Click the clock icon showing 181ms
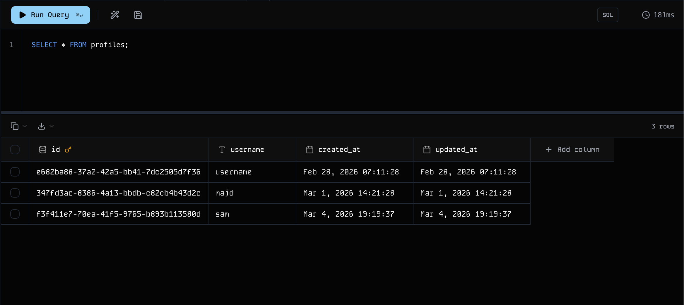The image size is (684, 305). tap(645, 15)
